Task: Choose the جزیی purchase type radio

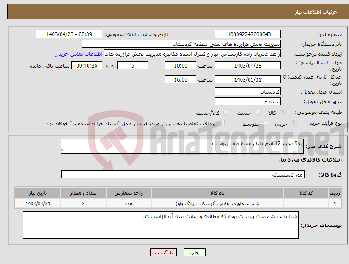Action: click(294, 123)
